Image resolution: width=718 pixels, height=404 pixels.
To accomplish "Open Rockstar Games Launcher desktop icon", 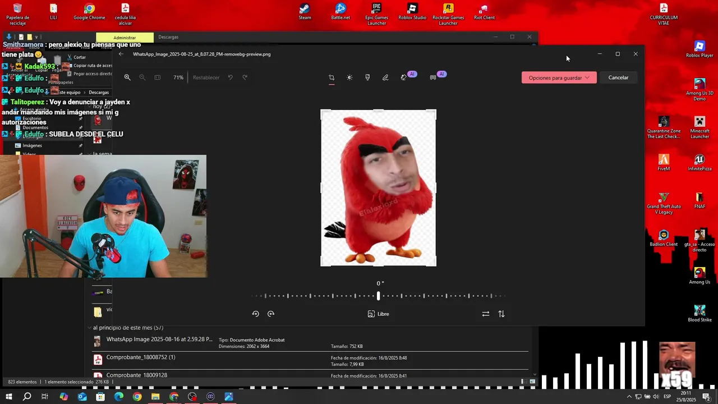I will [448, 13].
